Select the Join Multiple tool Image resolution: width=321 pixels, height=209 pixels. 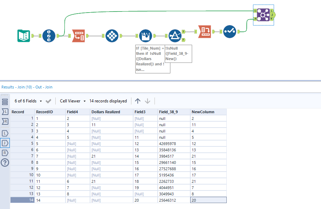click(264, 14)
